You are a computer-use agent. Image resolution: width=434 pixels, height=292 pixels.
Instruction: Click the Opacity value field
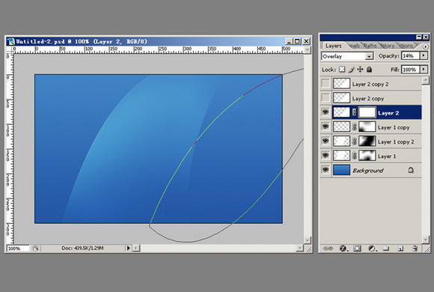(x=411, y=55)
